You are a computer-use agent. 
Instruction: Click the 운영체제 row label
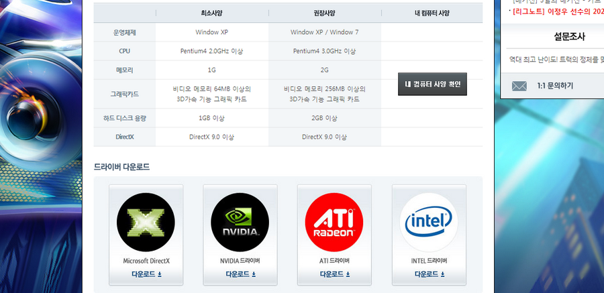tap(124, 32)
